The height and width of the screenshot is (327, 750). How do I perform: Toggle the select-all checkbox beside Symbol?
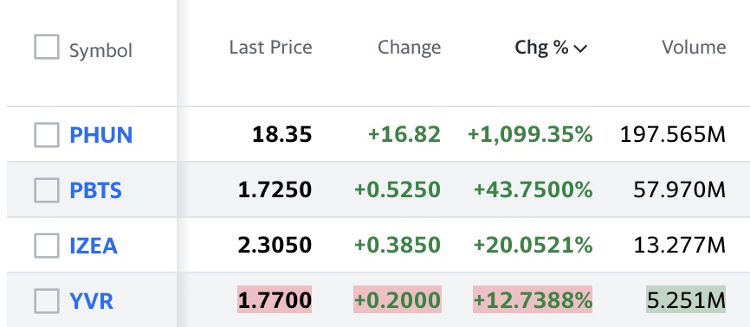(x=47, y=47)
